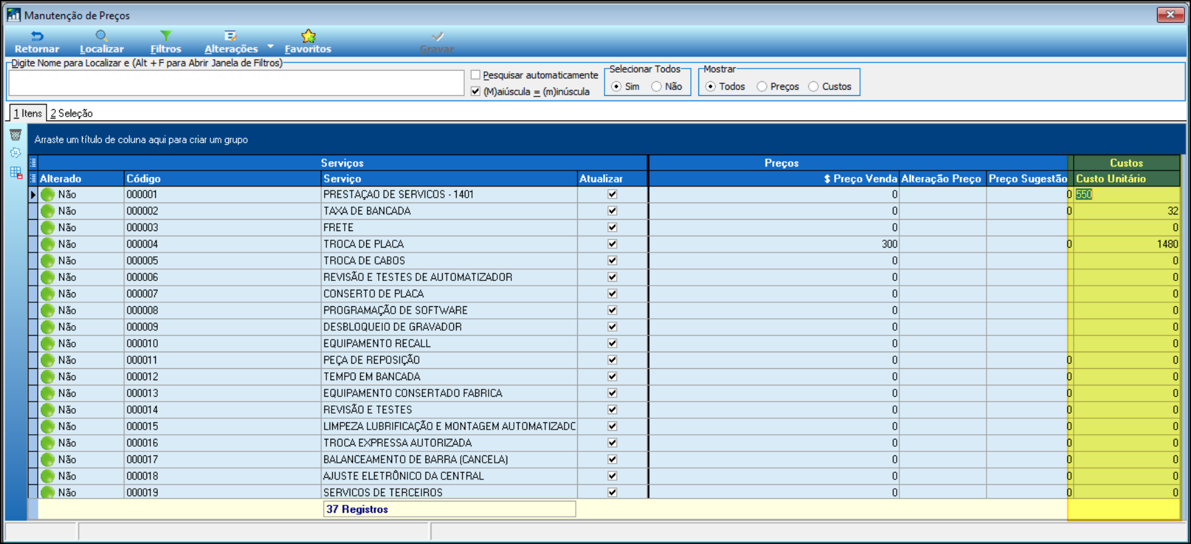Uncheck Atualizar for TROCA DE CABOS
Screen dimensions: 1191x544
coord(612,261)
